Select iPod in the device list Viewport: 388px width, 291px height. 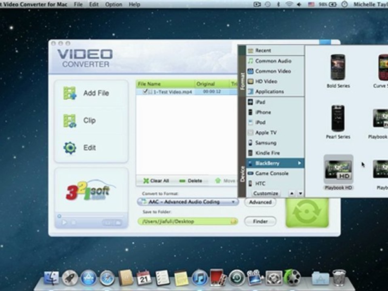click(x=275, y=122)
